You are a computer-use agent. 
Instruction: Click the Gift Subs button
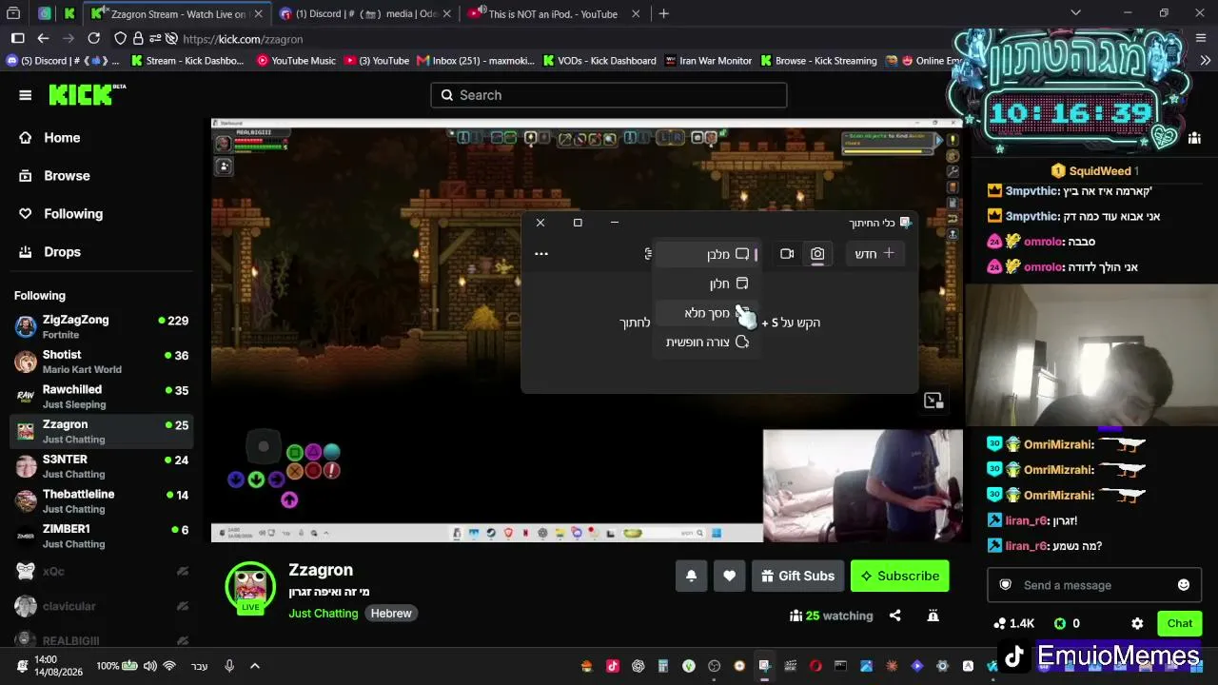click(x=798, y=576)
